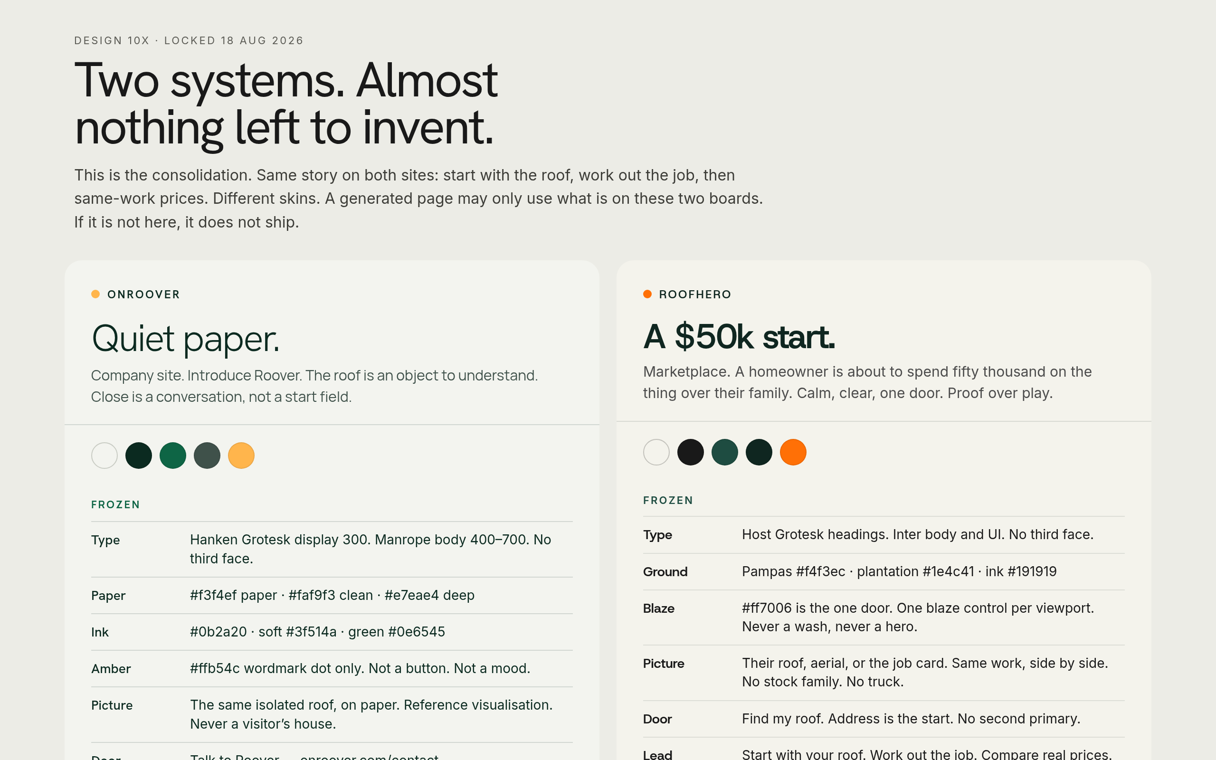Image resolution: width=1216 pixels, height=760 pixels.
Task: Click 'Find my roof. Address is the start' text
Action: click(911, 719)
